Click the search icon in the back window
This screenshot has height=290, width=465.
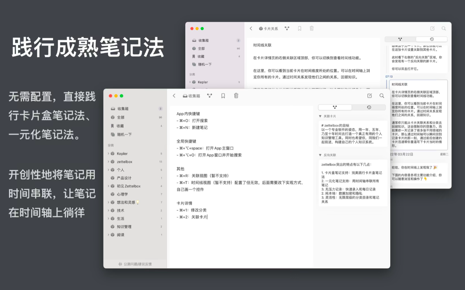coord(444,29)
